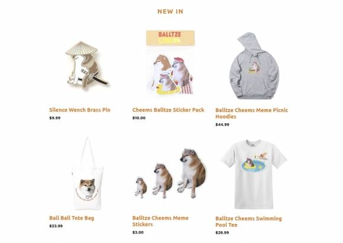Click the $3.00 price under Meme Stickers
Viewport: 343px width, 243px height.
click(x=138, y=232)
